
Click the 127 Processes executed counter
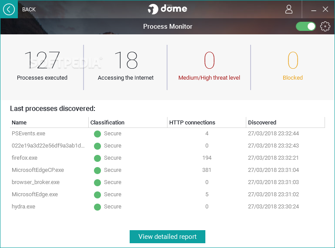click(42, 66)
